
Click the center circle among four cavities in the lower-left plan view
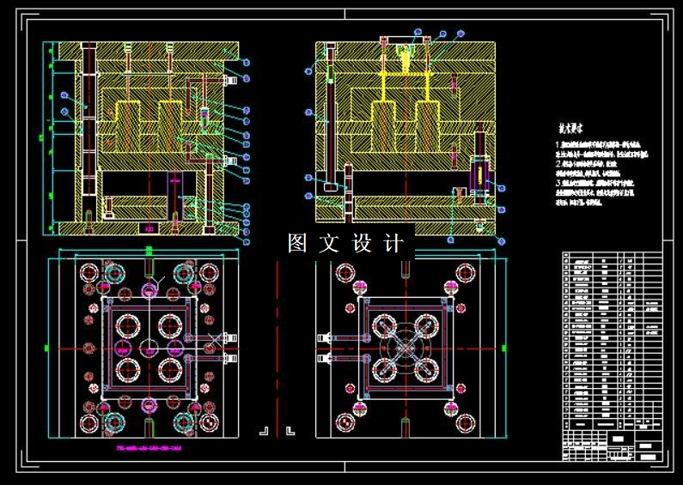(x=149, y=349)
